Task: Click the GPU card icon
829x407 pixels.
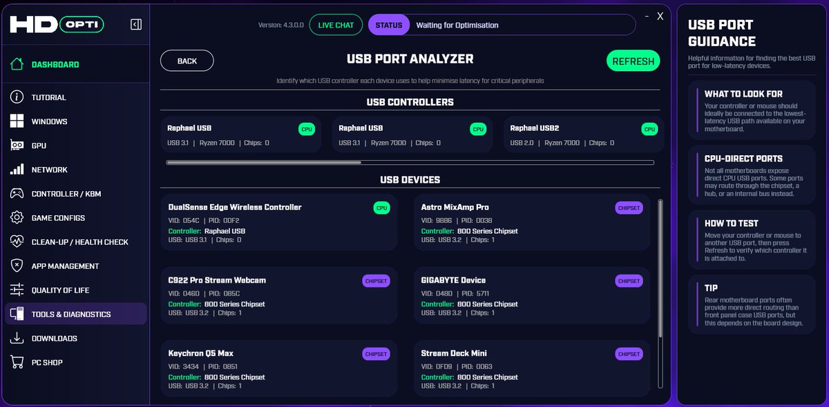Action: (17, 146)
